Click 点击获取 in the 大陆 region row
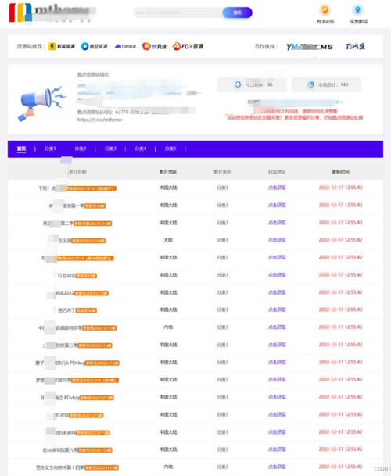The width and height of the screenshot is (391, 476). (277, 240)
